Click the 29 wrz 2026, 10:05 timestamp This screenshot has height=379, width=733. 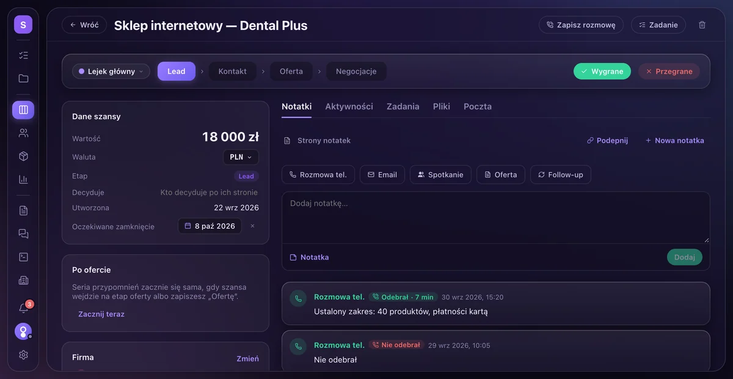(x=459, y=345)
